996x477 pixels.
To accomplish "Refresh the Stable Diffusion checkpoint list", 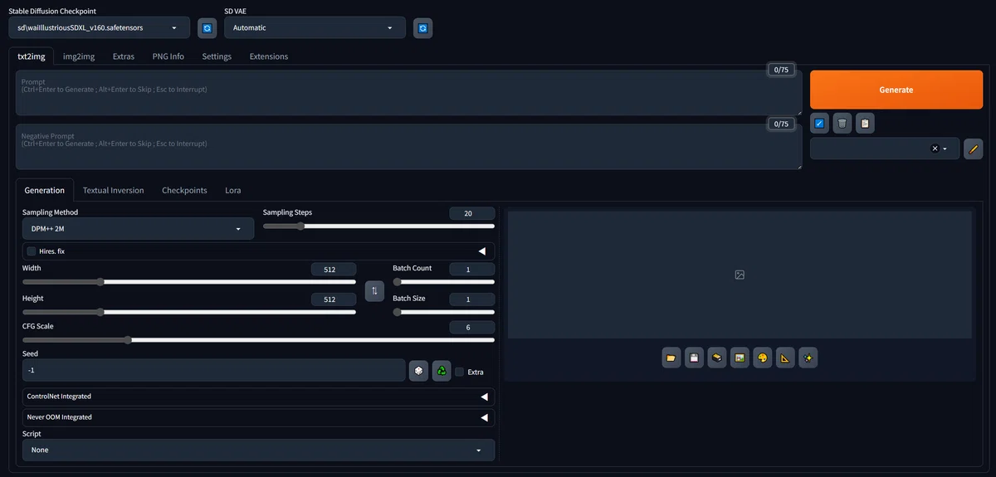I will [207, 28].
